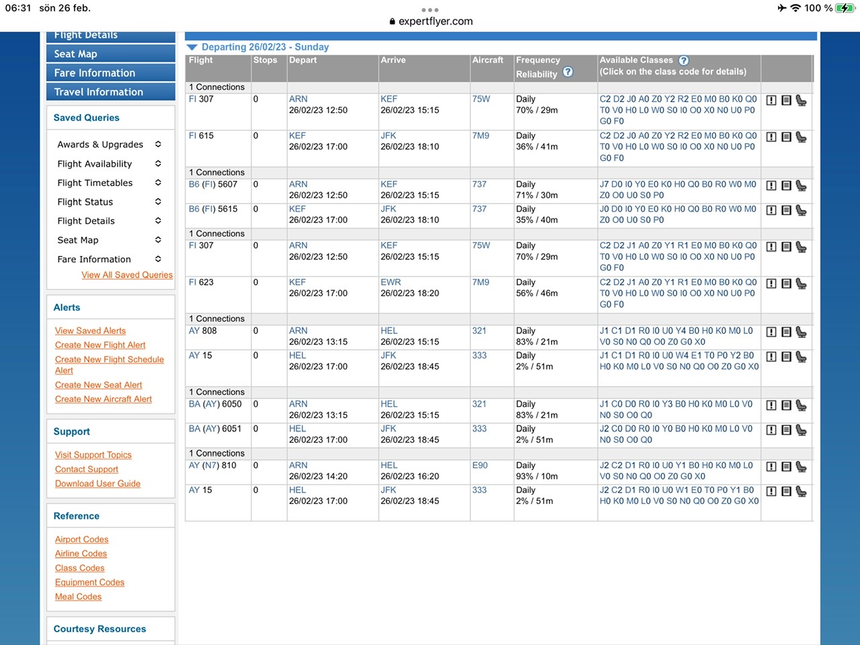Show seat map icon for AY (N7) 810
Image resolution: width=860 pixels, height=645 pixels.
(801, 467)
